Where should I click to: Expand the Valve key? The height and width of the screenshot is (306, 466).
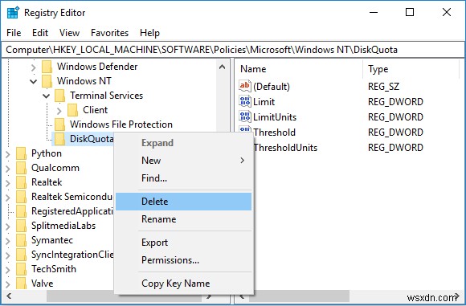tap(8, 284)
